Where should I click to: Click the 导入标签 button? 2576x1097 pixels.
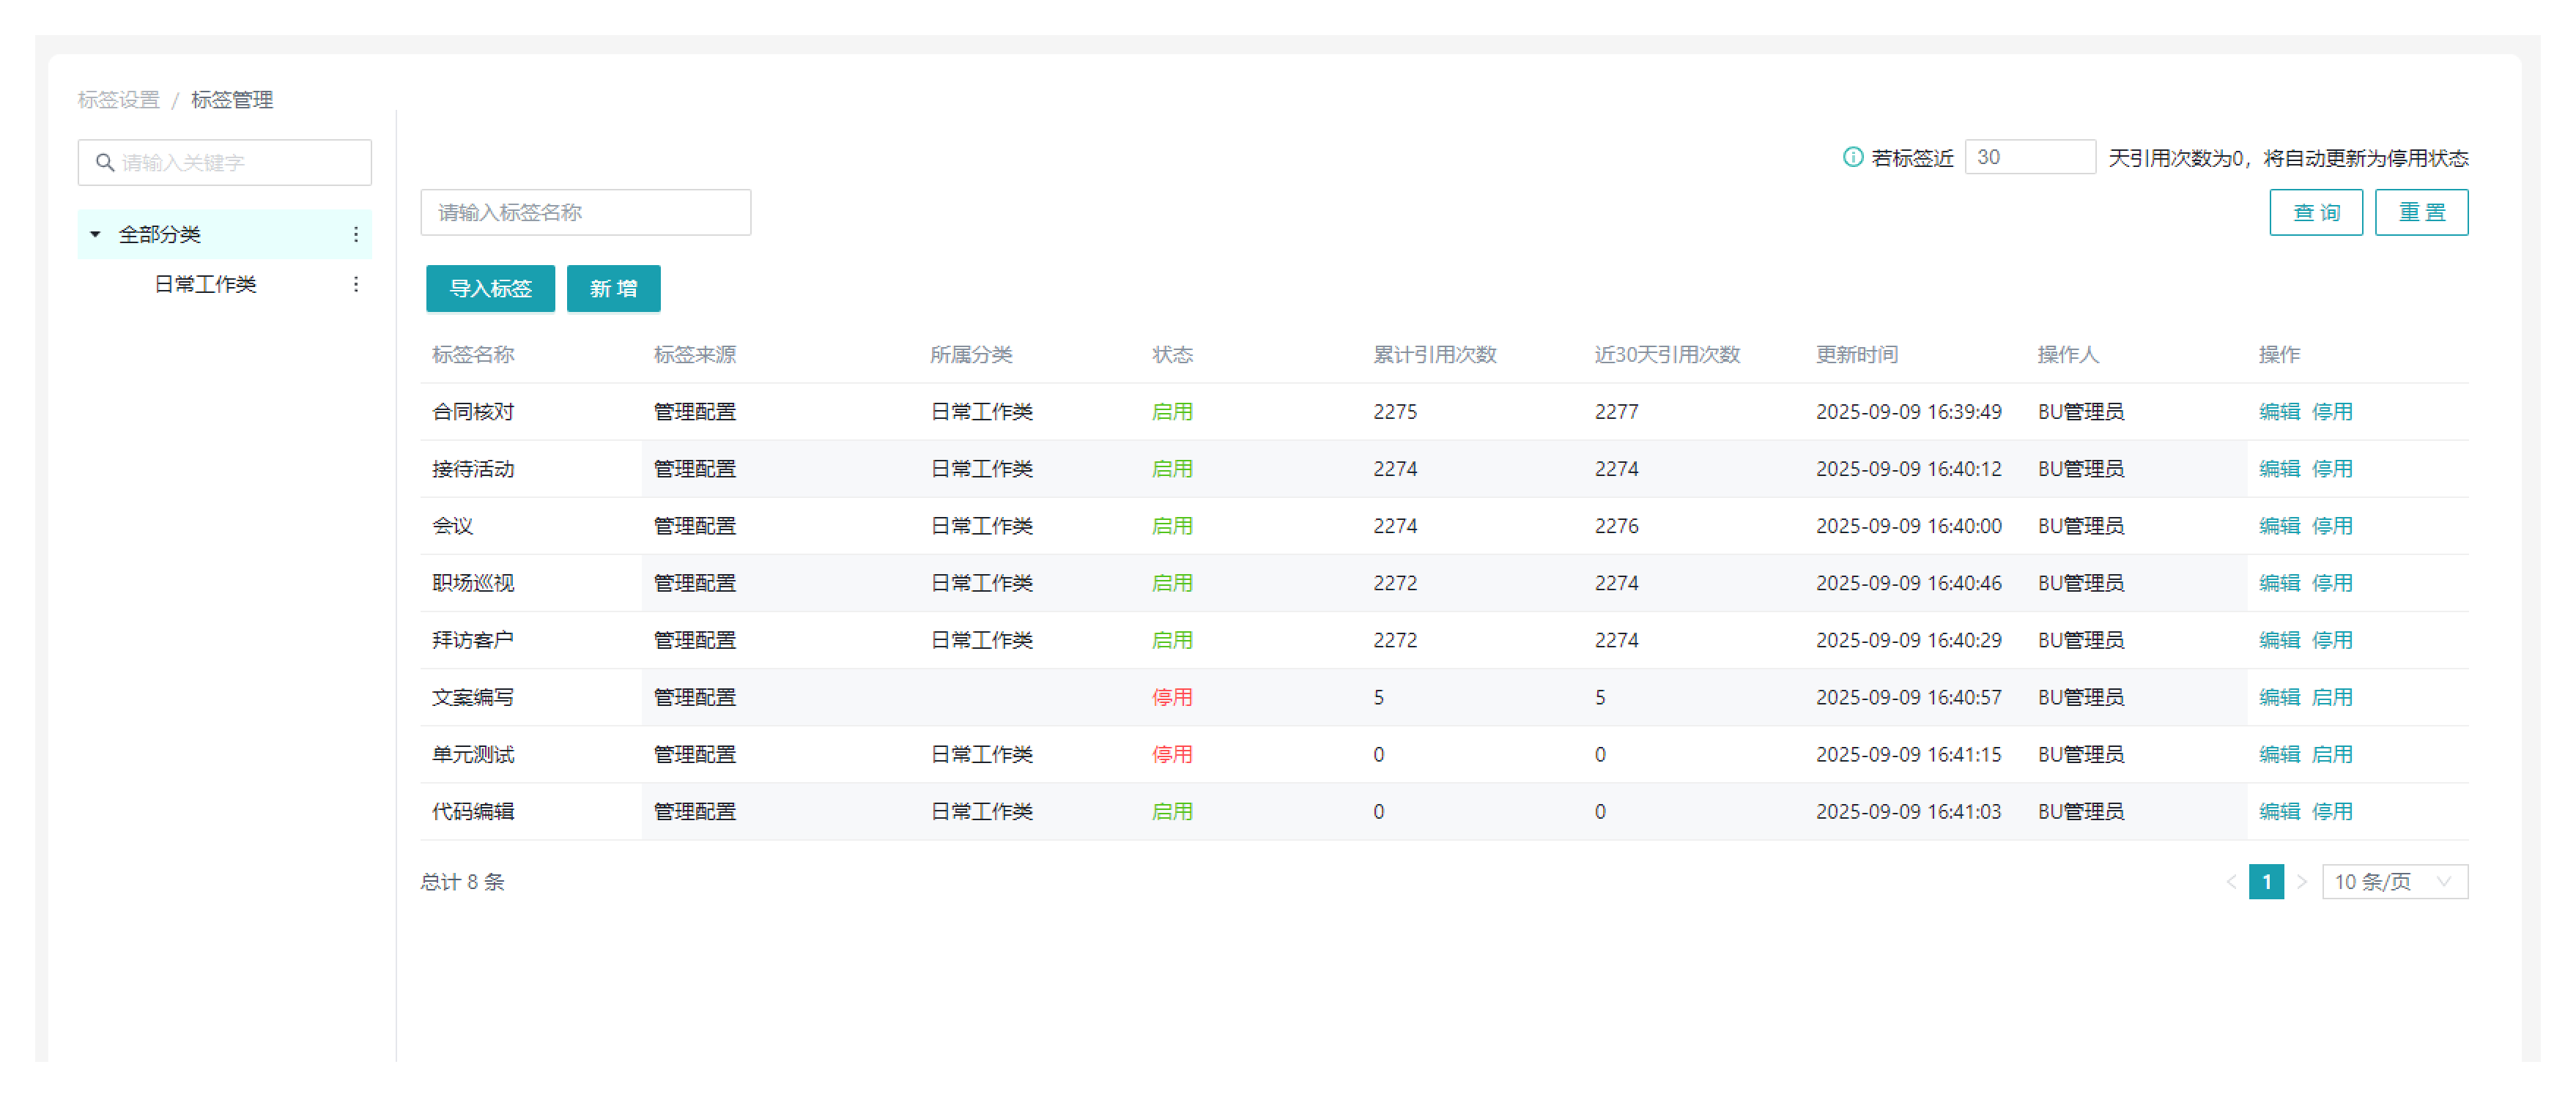coord(490,288)
